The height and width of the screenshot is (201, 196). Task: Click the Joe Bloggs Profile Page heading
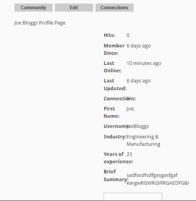click(40, 23)
